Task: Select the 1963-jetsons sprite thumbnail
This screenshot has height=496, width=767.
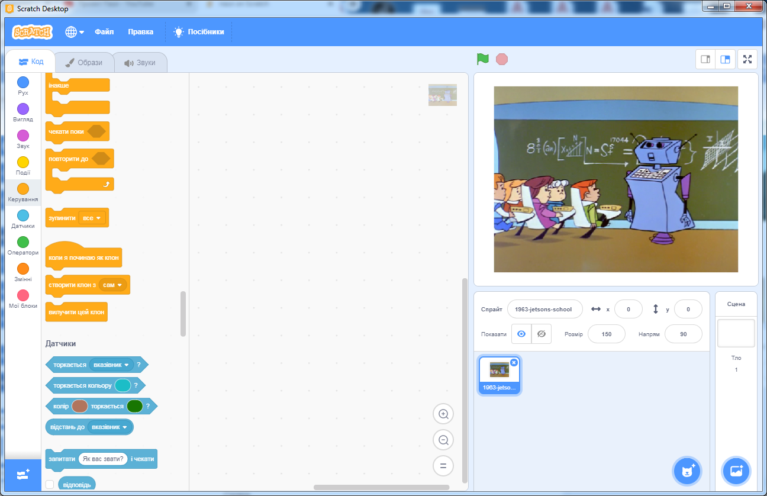Action: pyautogui.click(x=499, y=375)
